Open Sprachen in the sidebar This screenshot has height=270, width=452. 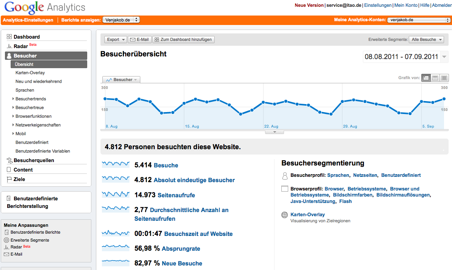pos(25,90)
